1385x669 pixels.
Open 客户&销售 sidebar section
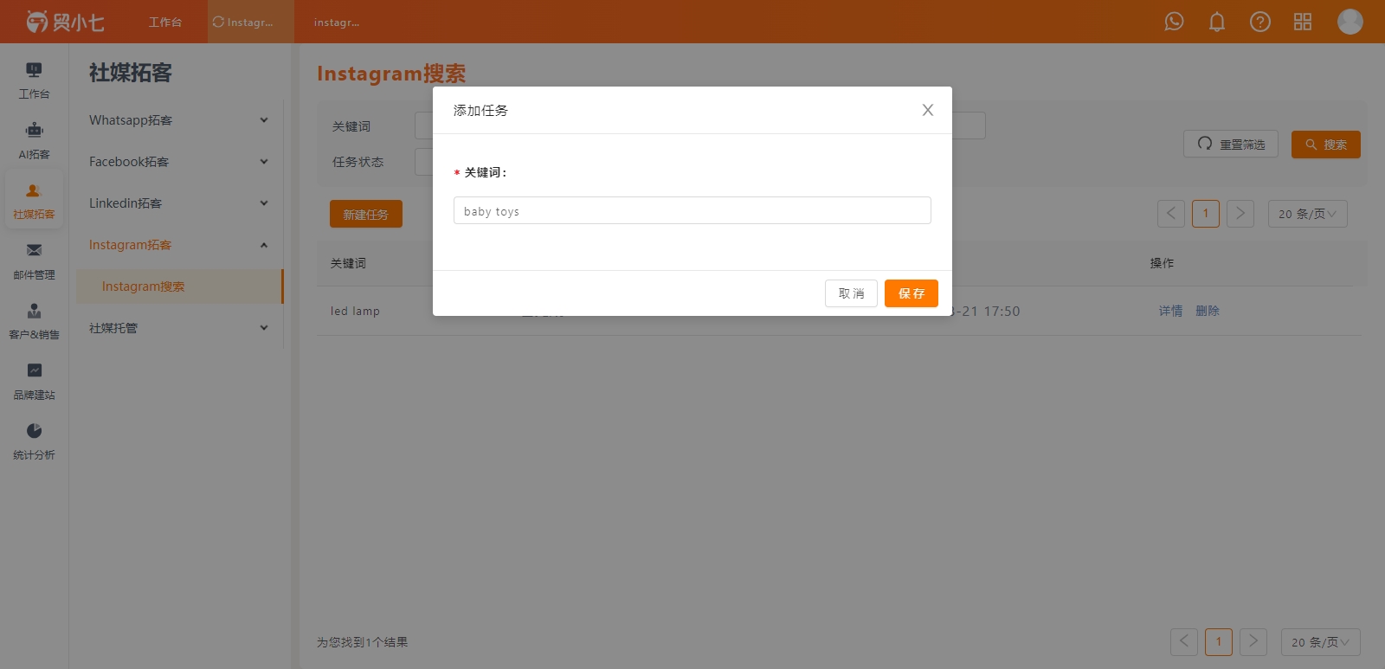(34, 321)
